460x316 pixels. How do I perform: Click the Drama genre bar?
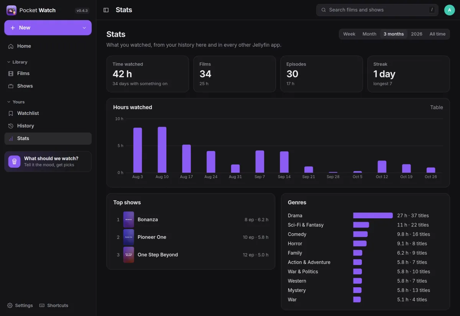click(373, 216)
